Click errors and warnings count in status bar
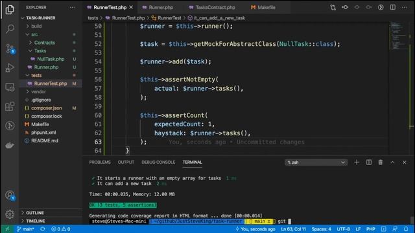 pos(60,229)
